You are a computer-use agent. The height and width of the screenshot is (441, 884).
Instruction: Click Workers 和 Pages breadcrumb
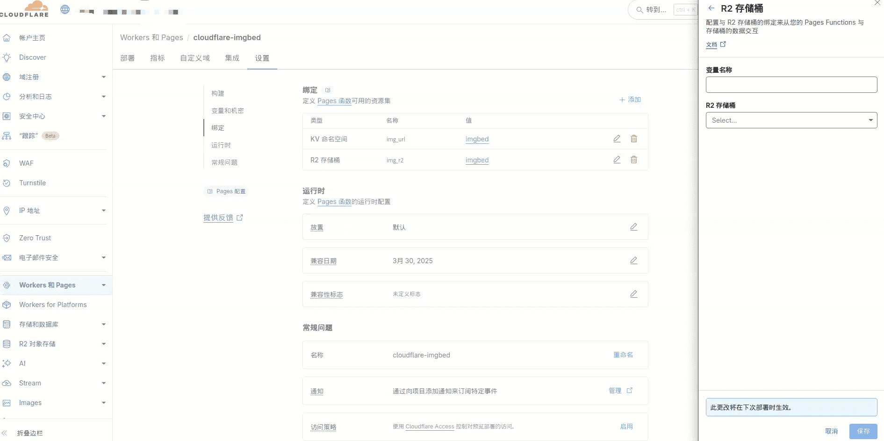pos(151,37)
